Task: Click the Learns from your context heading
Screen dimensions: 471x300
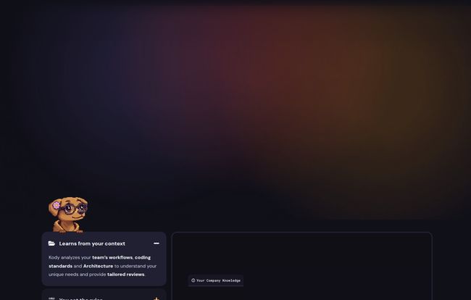Action: (92, 243)
